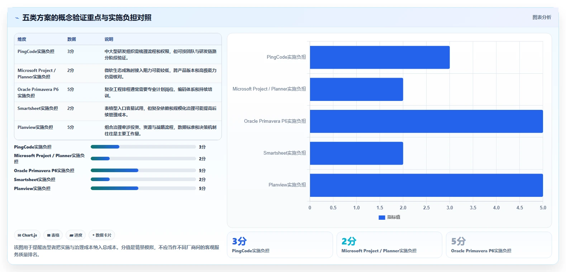Click the description starting 表格型入口容易试用

[x=161, y=112]
